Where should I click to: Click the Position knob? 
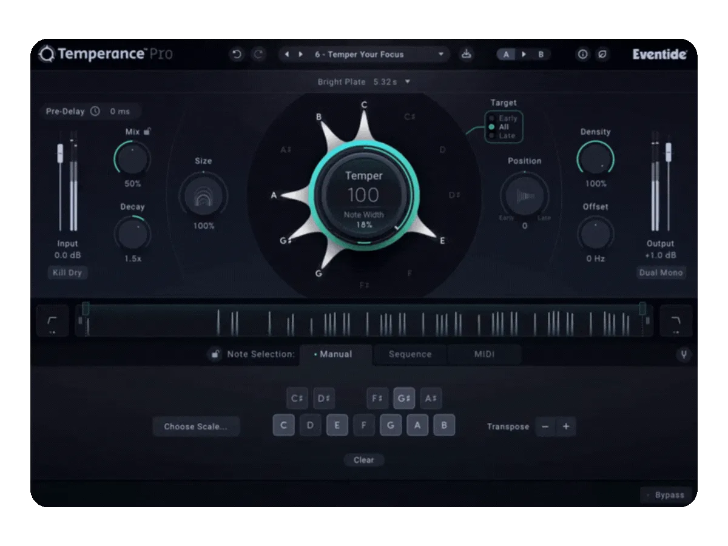[x=525, y=196]
